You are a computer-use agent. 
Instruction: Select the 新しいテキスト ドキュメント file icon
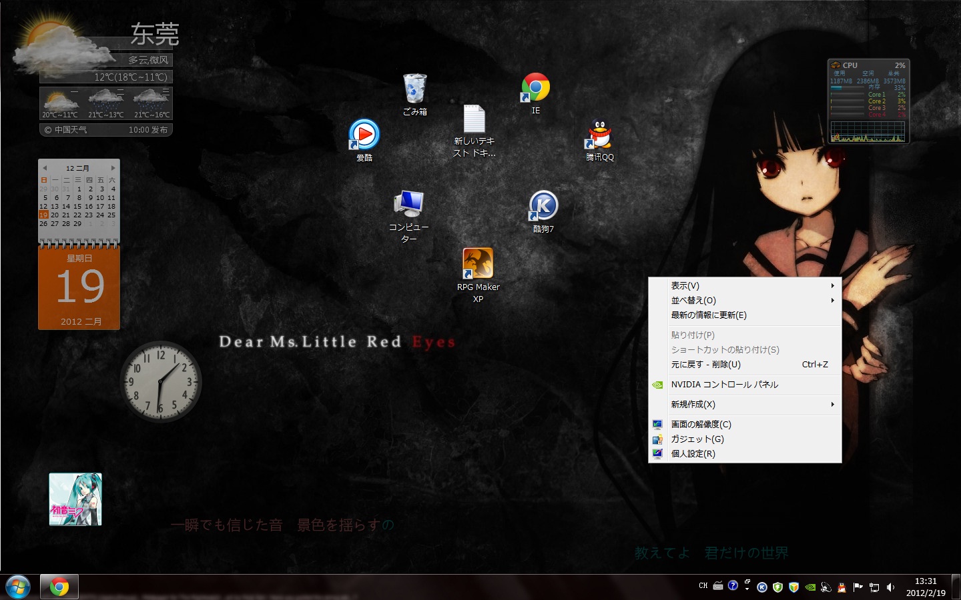(474, 131)
